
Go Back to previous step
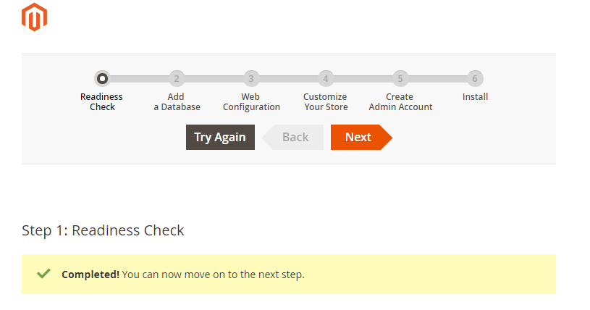point(295,137)
